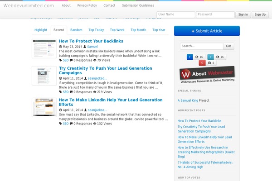Viewport: 272px width, 181px height.
Task: Click the Google Plus share icon
Action: pos(202,63)
